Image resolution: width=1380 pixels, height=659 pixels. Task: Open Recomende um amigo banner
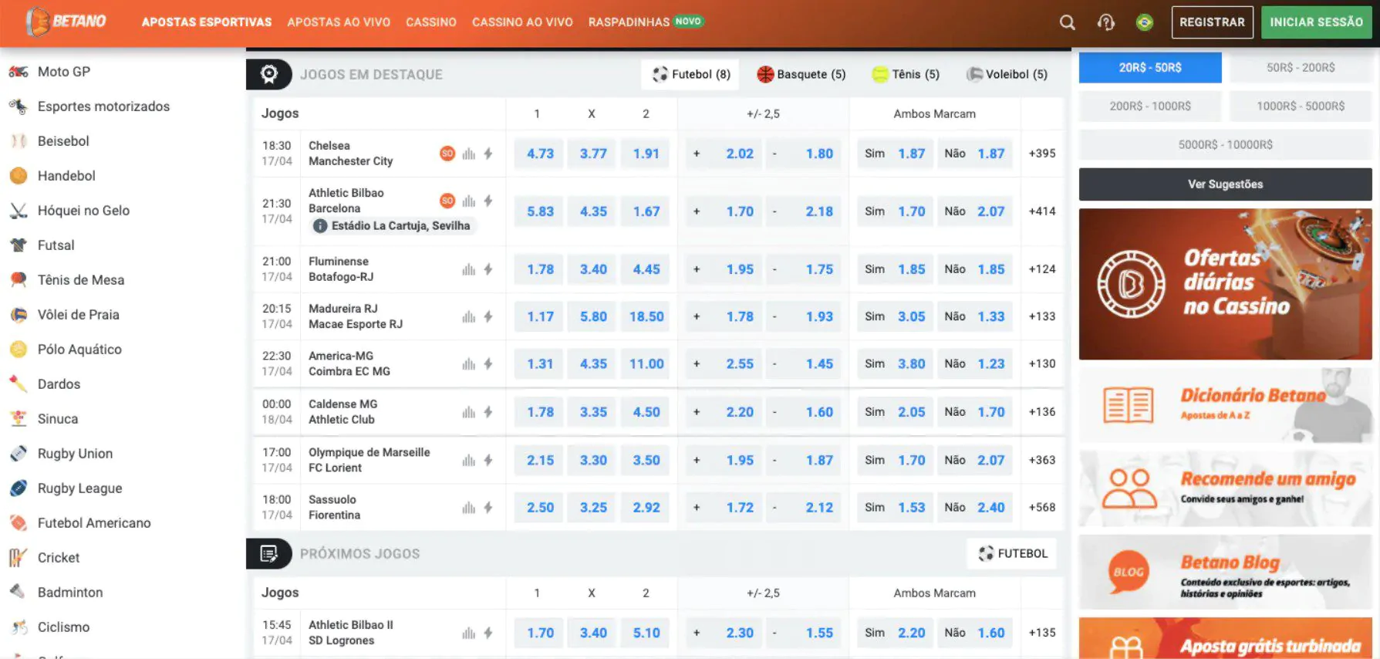pyautogui.click(x=1226, y=488)
